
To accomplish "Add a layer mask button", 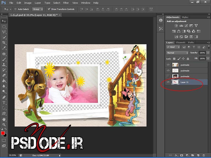I will [182, 155].
